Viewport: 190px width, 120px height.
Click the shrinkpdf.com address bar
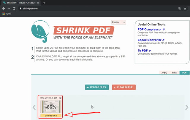(x=97, y=9)
